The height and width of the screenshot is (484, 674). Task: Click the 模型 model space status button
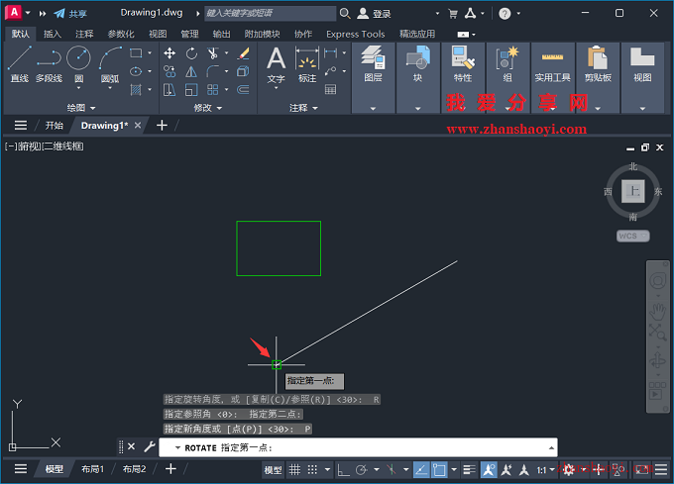[x=273, y=470]
